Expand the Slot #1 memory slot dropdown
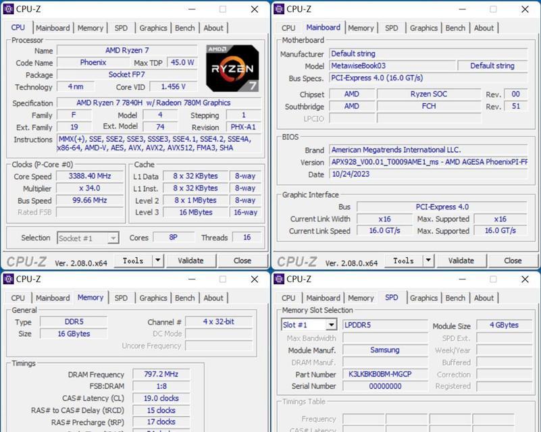Image resolution: width=541 pixels, height=432 pixels. pyautogui.click(x=331, y=325)
